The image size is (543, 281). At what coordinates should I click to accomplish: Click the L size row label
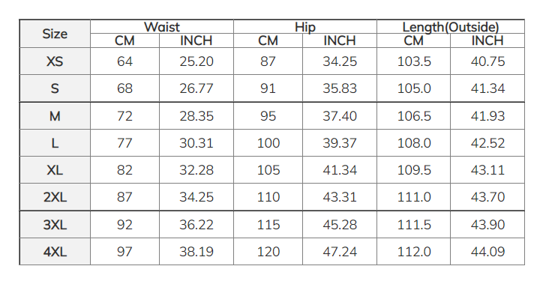(55, 143)
